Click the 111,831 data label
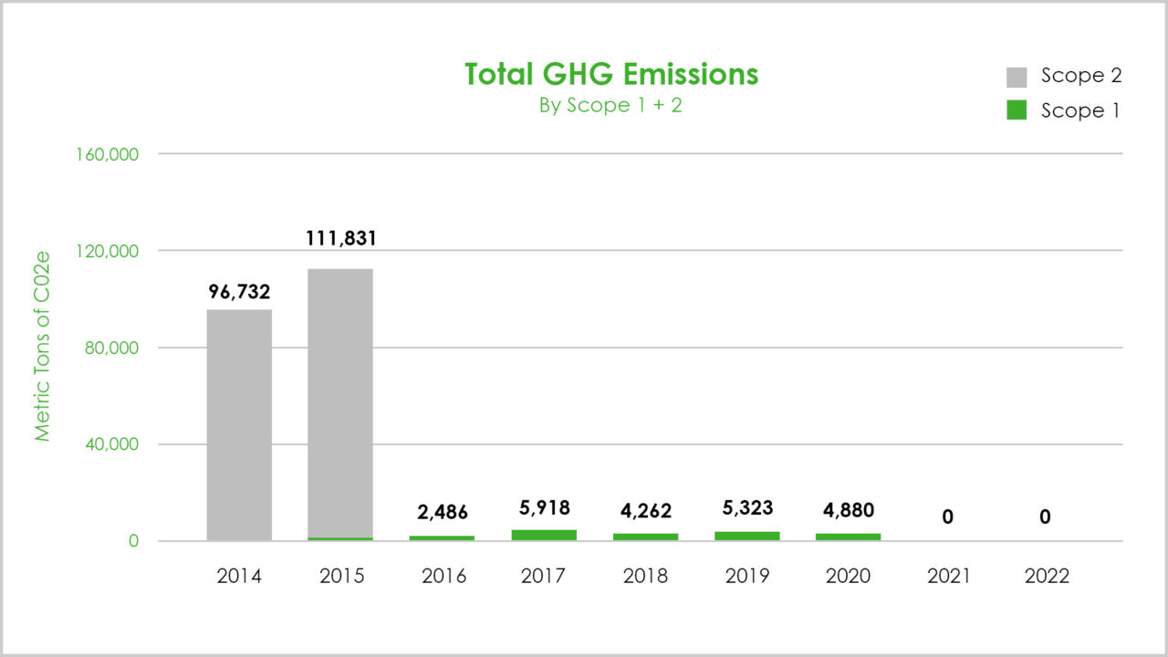 click(340, 239)
